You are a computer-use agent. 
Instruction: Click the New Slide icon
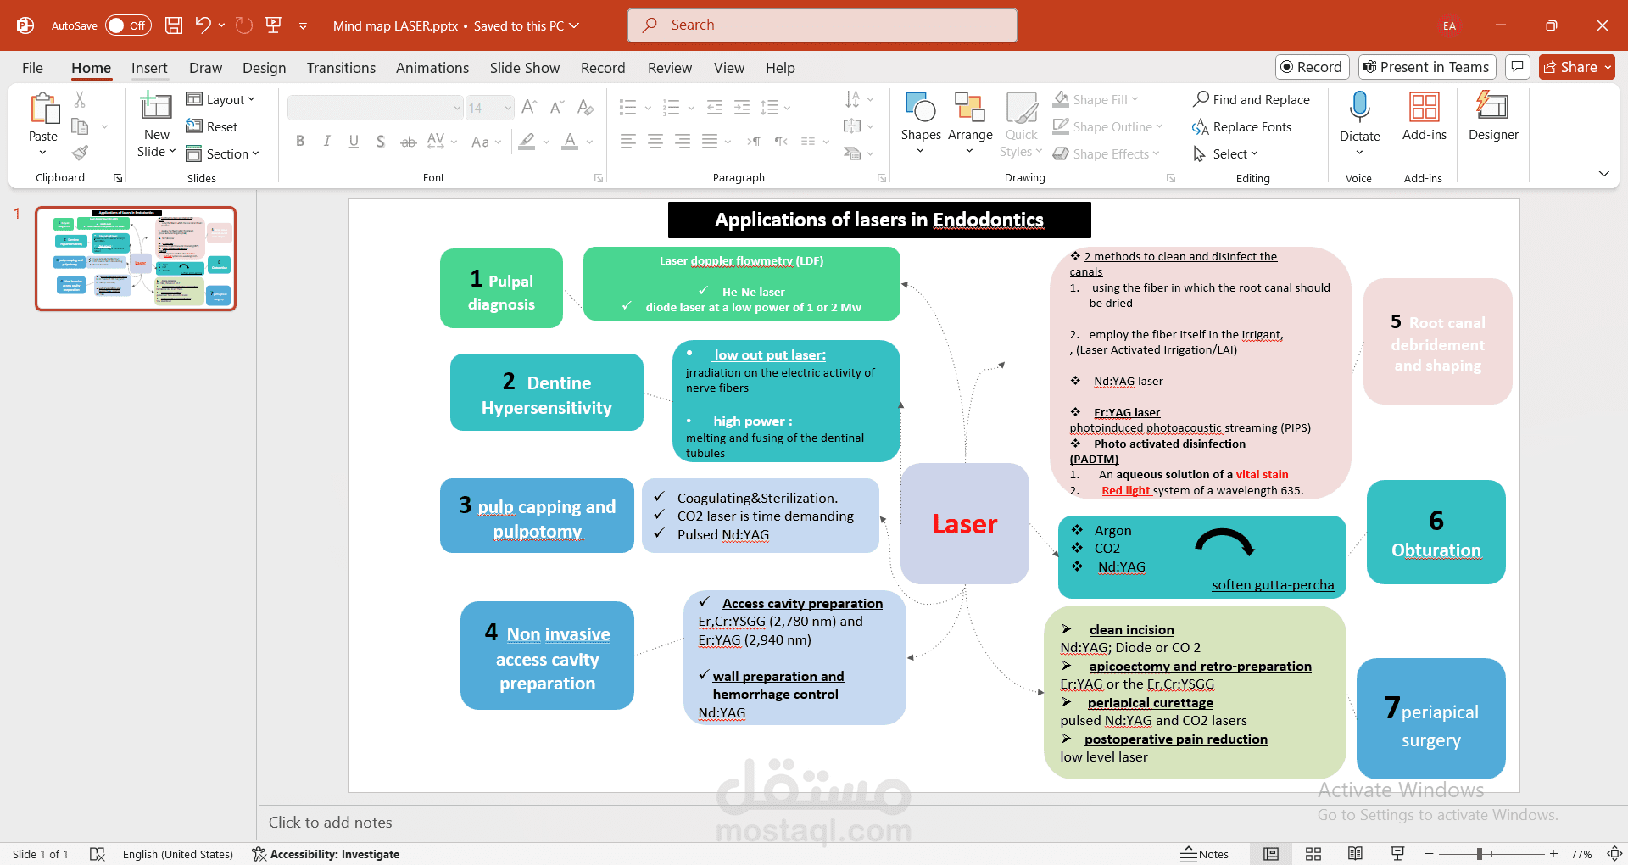pyautogui.click(x=156, y=106)
